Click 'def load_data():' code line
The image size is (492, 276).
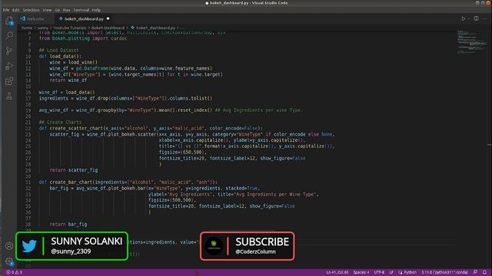click(60, 56)
